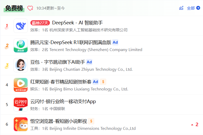Open the 悟空浏览器 app icon

[21, 124]
